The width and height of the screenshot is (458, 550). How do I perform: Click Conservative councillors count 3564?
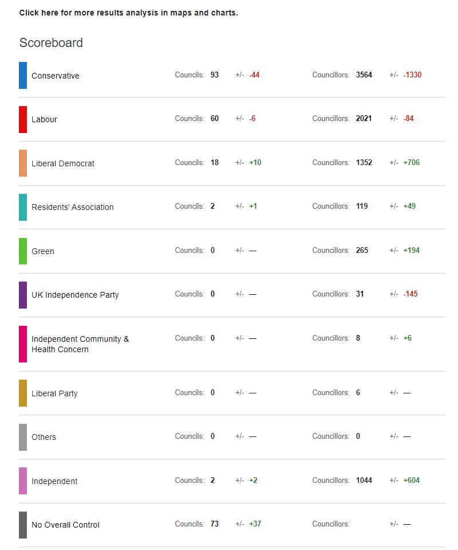coord(364,75)
